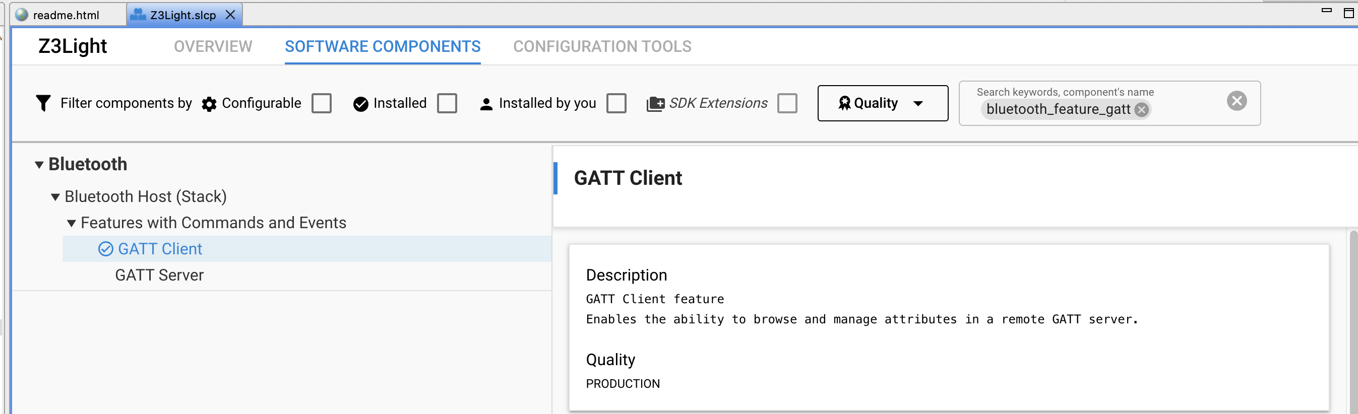Click GATT Client installed check icon
Screen dimensions: 1358x414
pos(105,249)
